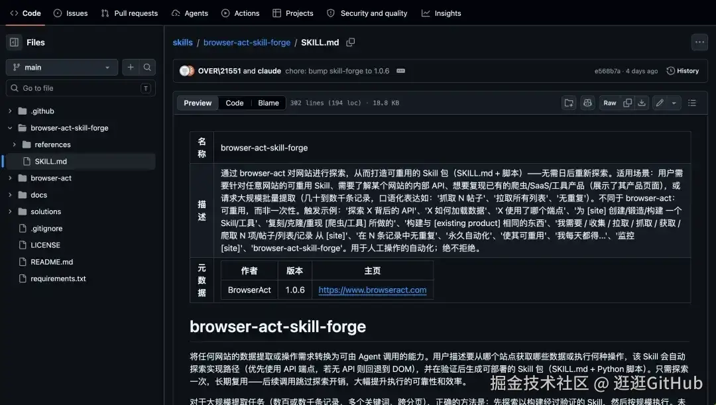716x405 pixels.
Task: Switch to the Actions tab
Action: pyautogui.click(x=240, y=13)
